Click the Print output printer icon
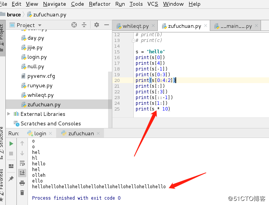 (x=22, y=183)
